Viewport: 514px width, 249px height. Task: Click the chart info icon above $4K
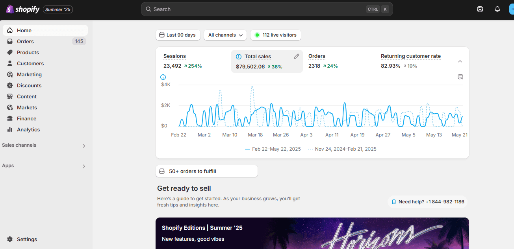(x=163, y=77)
